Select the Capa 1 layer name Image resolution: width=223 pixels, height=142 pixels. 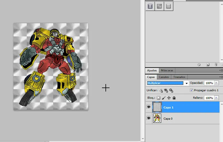tap(168, 108)
